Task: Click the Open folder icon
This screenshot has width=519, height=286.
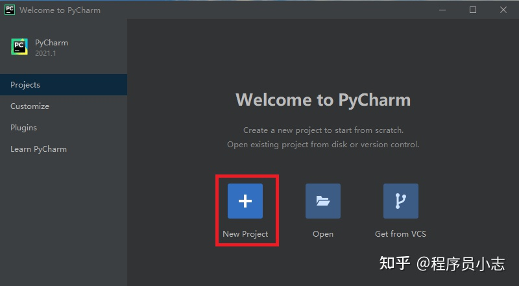Action: 322,201
